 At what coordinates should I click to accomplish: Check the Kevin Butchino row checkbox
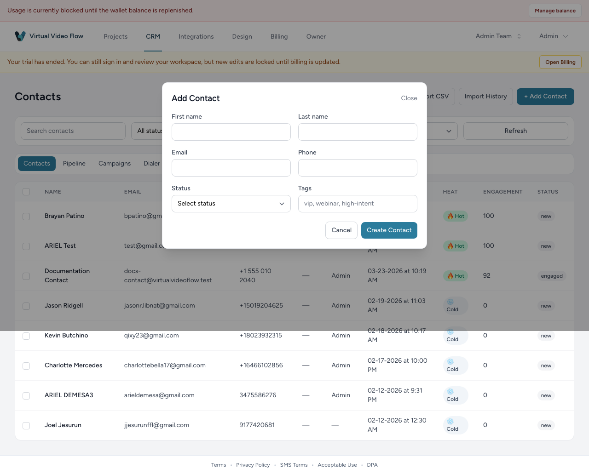coord(26,336)
